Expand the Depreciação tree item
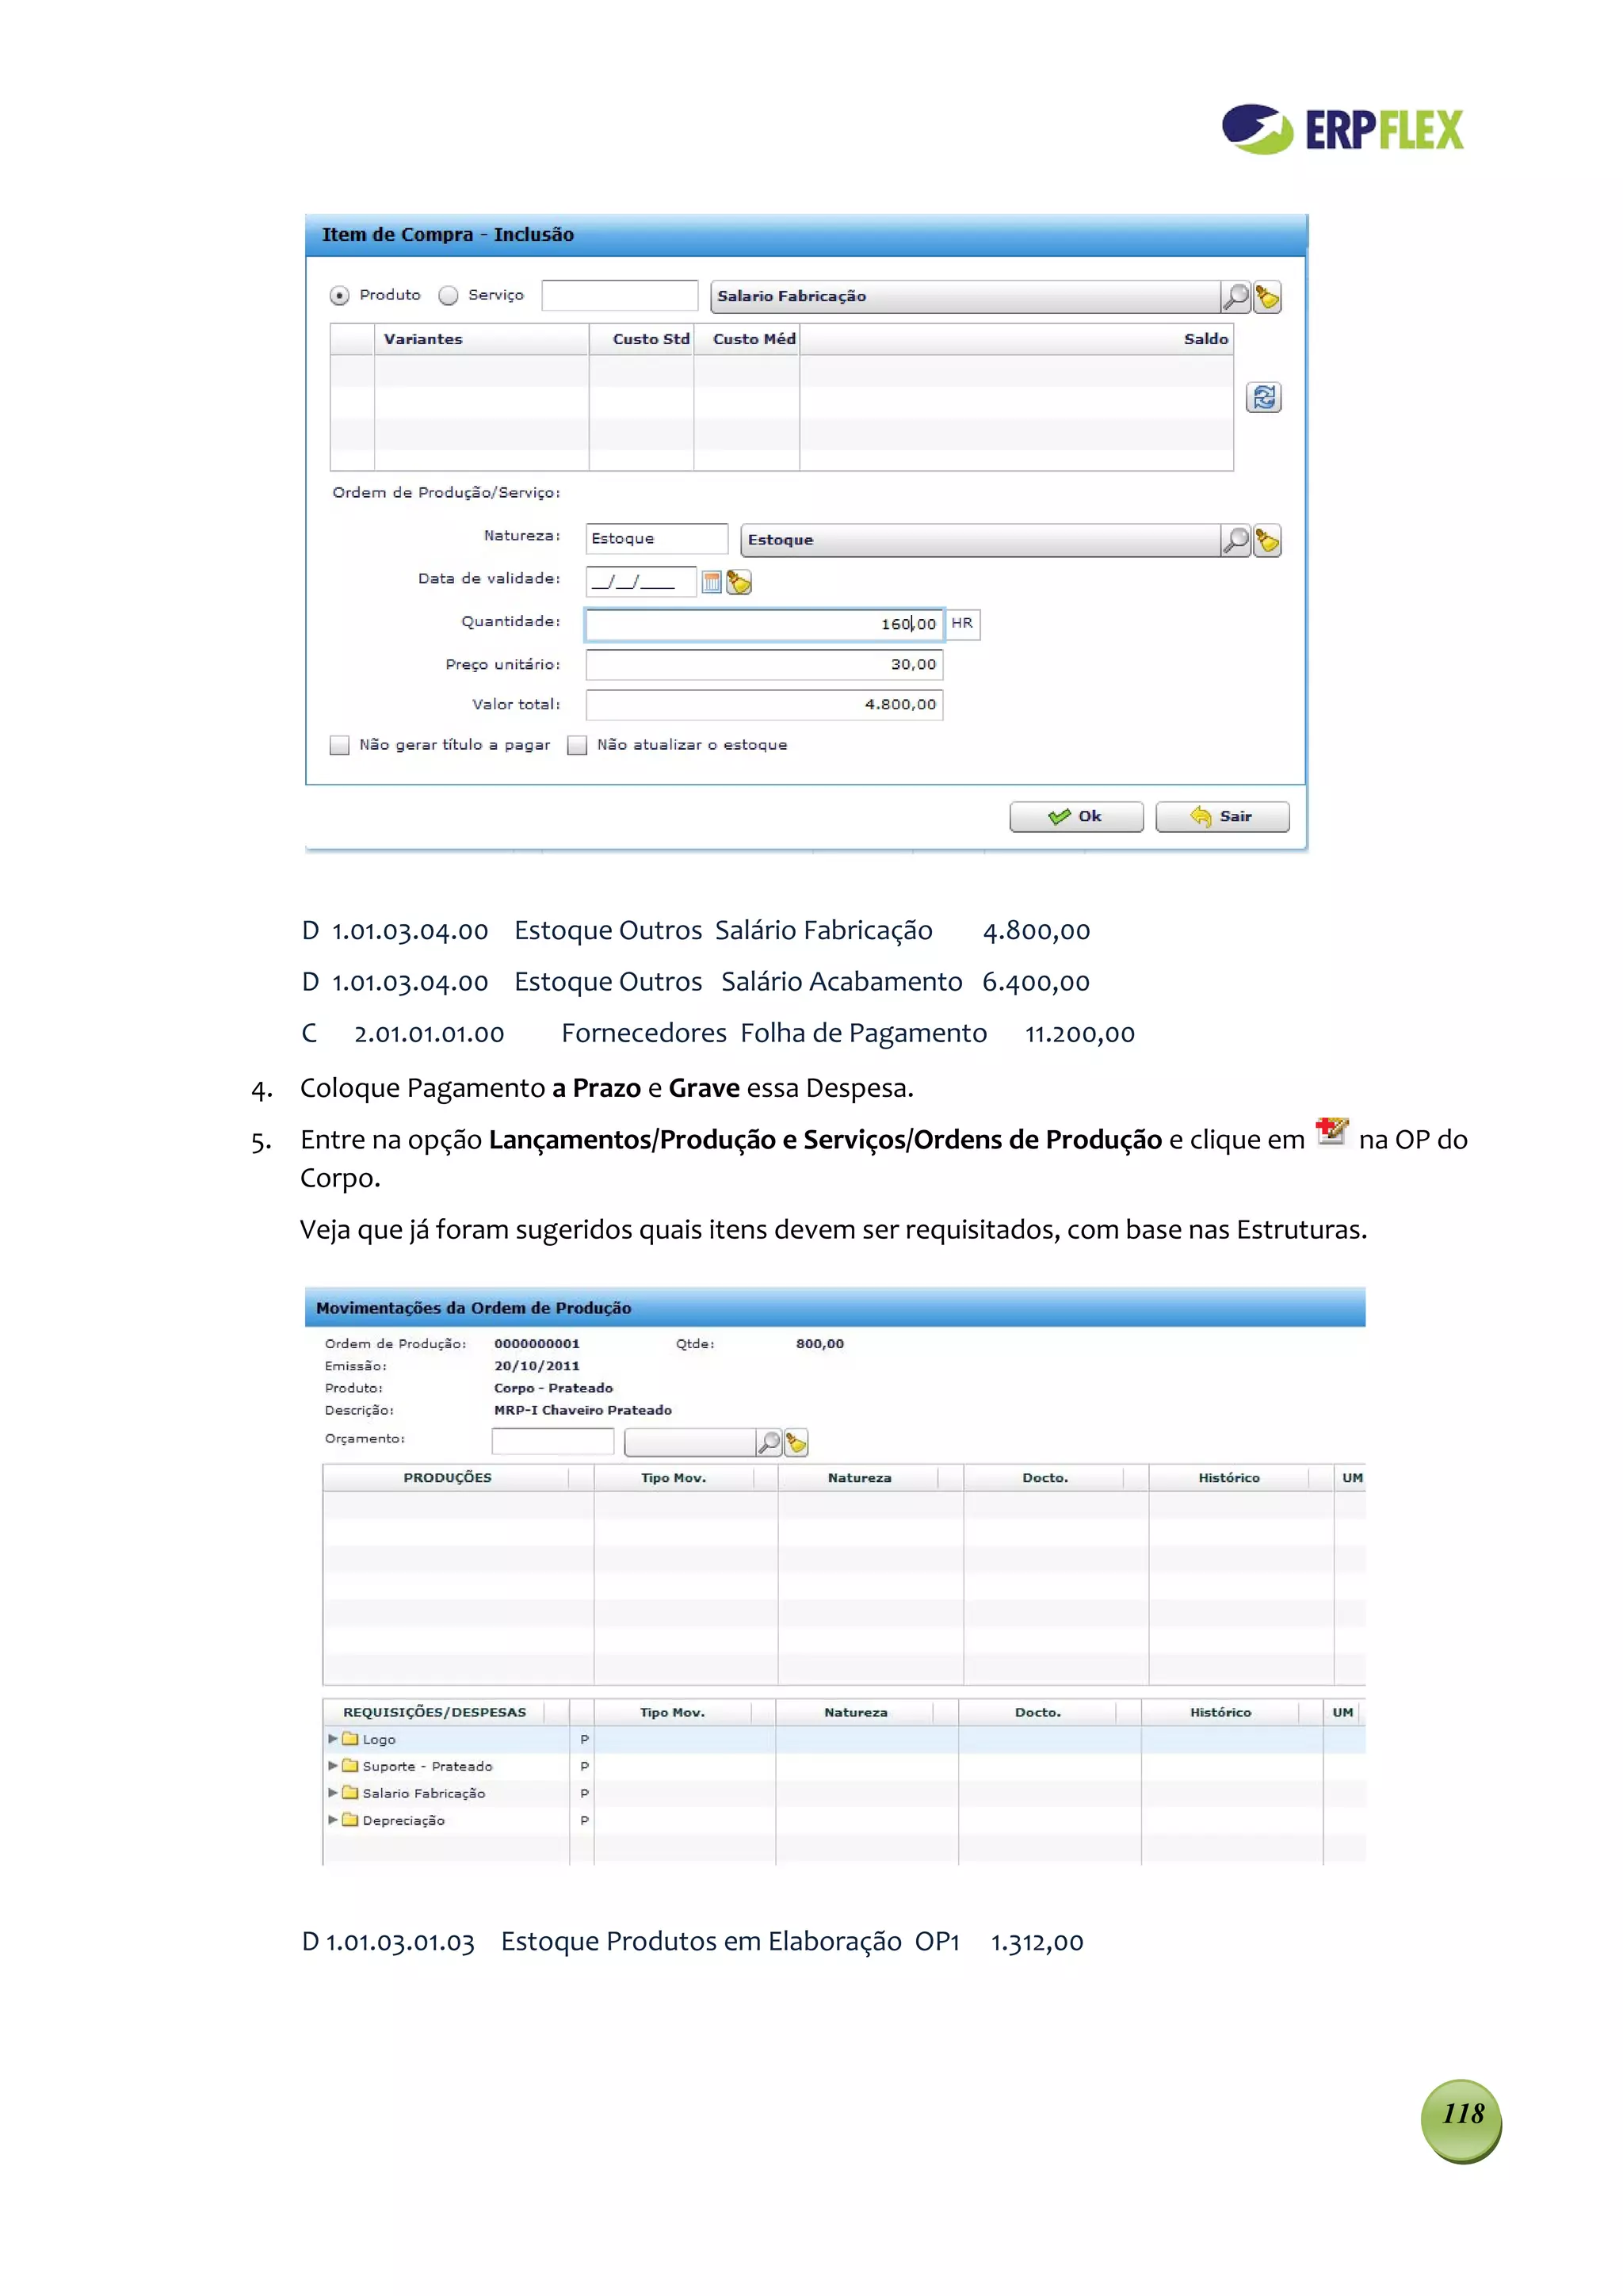 click(x=333, y=1820)
